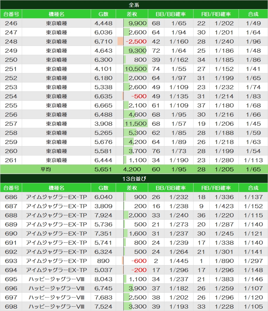Select RB count 37 in row 255
This screenshot has height=311, width=268.
point(201,105)
